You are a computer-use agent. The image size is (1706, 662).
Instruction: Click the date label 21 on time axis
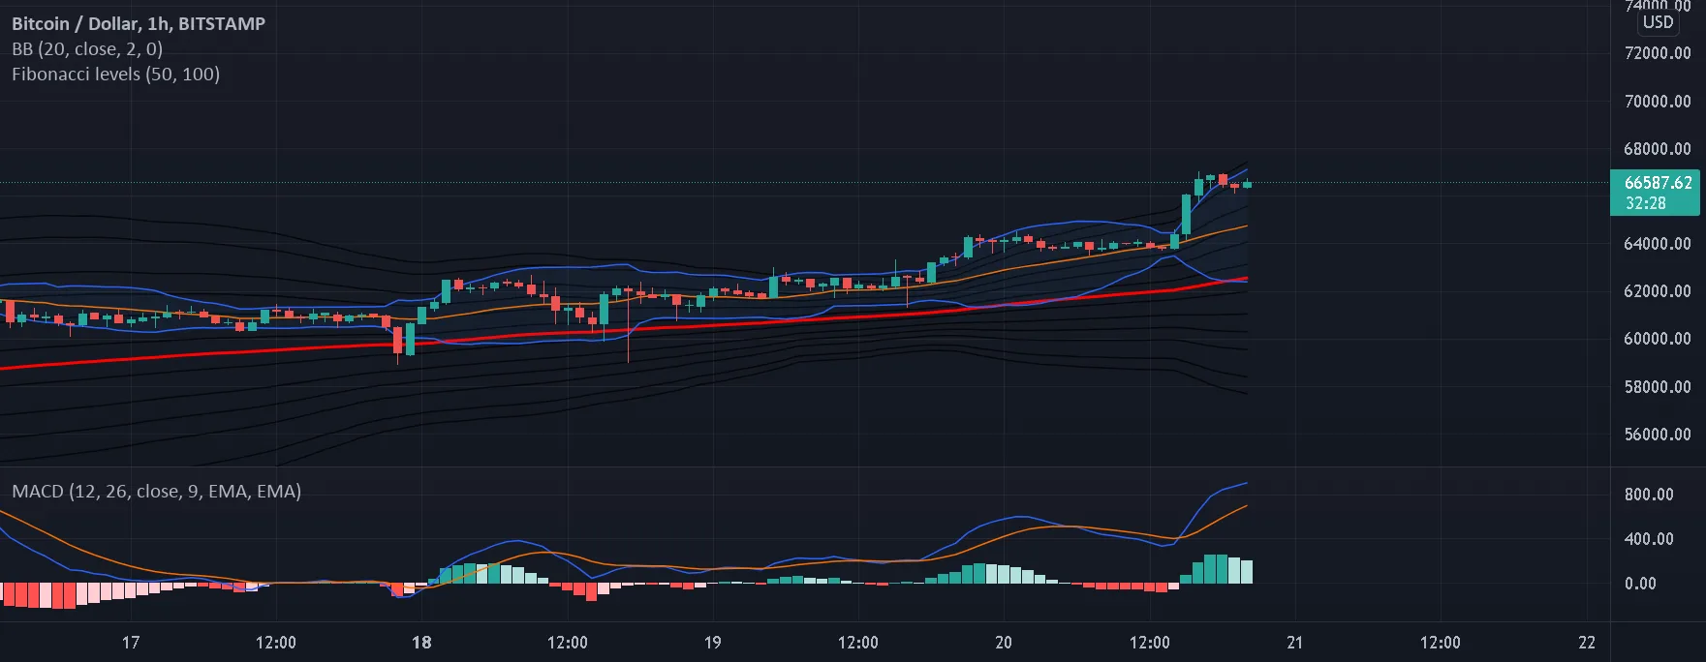pyautogui.click(x=1294, y=642)
